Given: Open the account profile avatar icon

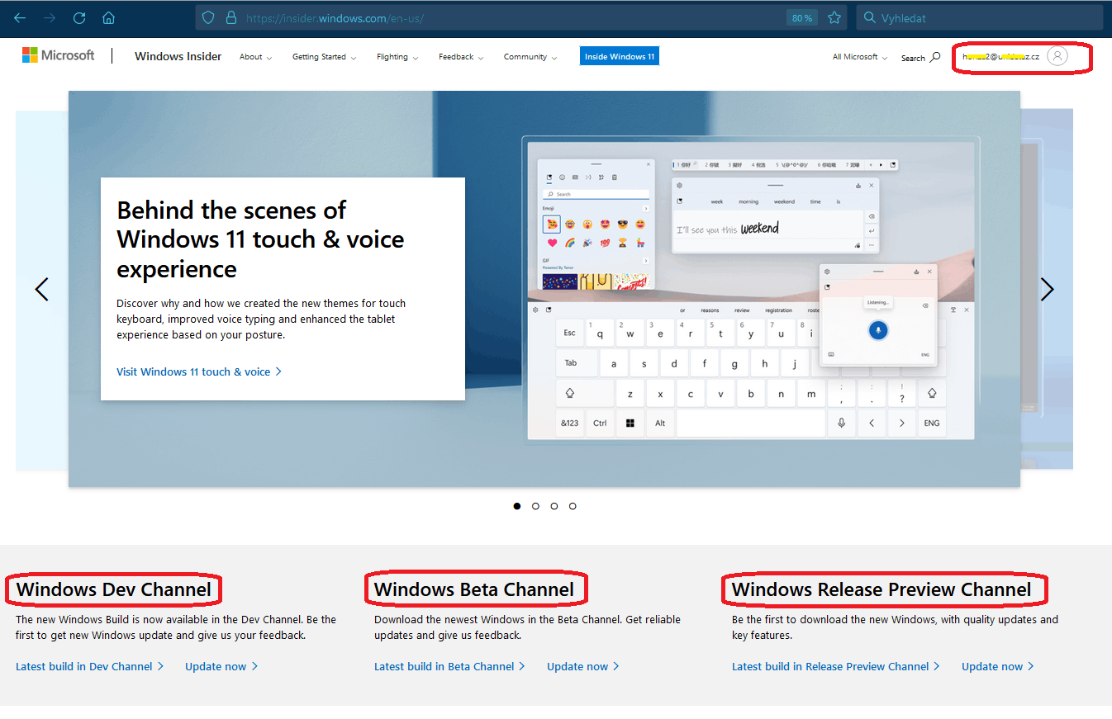Looking at the screenshot, I should pos(1057,56).
